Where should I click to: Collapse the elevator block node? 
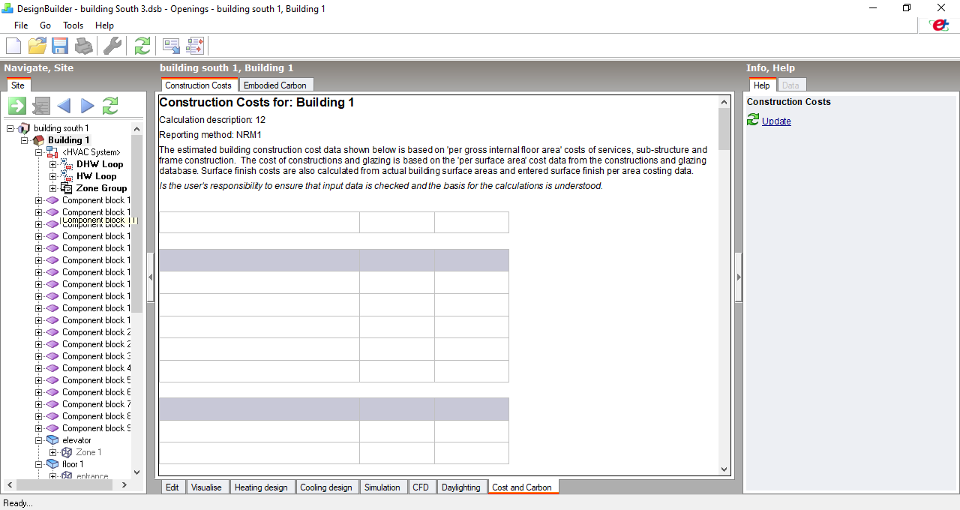click(x=39, y=440)
